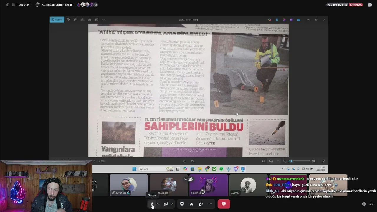Toggle filmstrip view in Photos footer

[263, 161]
